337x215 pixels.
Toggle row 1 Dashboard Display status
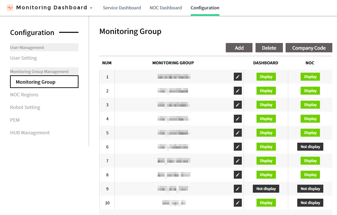click(266, 77)
